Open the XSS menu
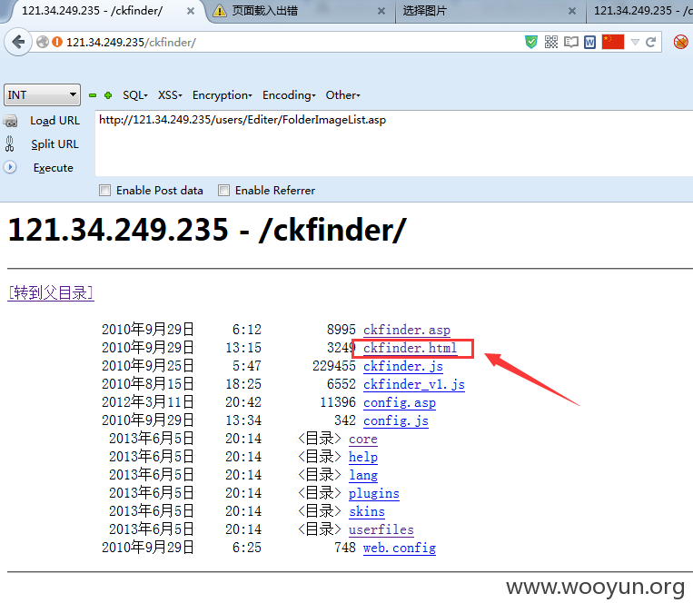 [170, 95]
